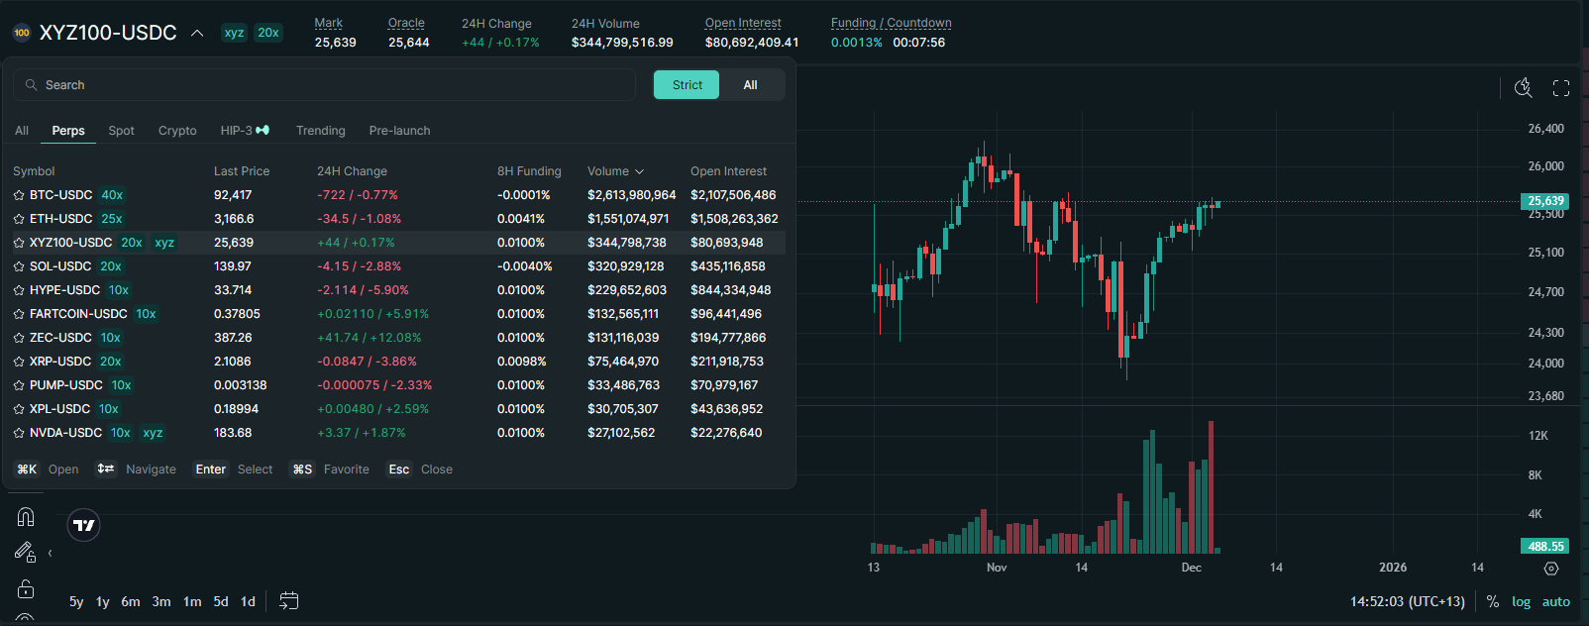Open chart axis settings gear icon

(x=1551, y=569)
